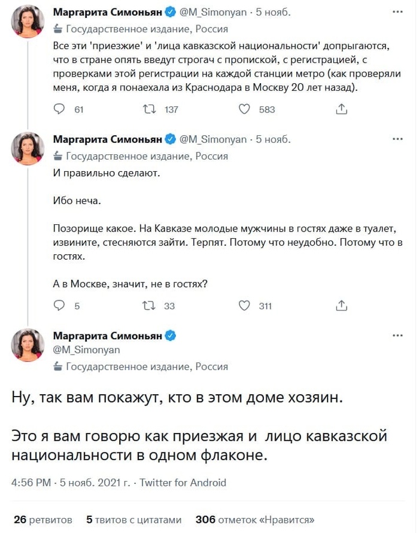Share the second tweet via share icon
This screenshot has height=533, width=419.
tap(341, 306)
